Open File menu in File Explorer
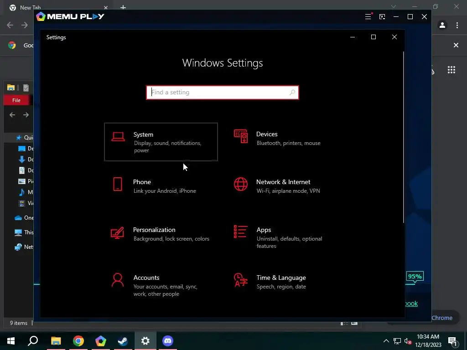Image resolution: width=467 pixels, height=350 pixels. click(16, 100)
